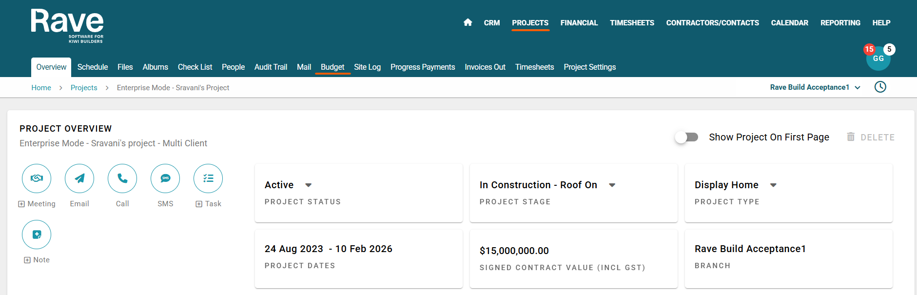Expand the Project Type dropdown
917x295 pixels.
[x=773, y=185]
